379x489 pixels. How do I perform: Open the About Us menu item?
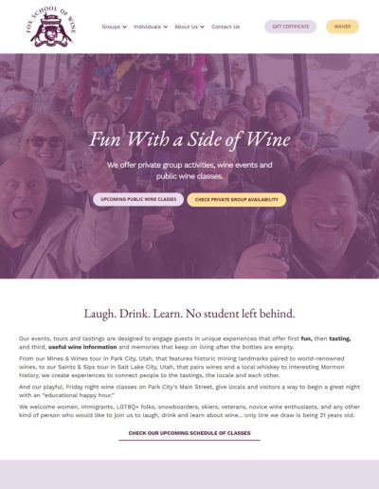(x=186, y=27)
